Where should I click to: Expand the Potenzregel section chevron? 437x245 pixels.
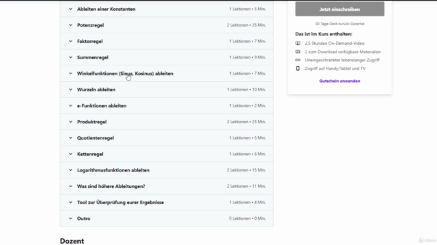(70, 25)
